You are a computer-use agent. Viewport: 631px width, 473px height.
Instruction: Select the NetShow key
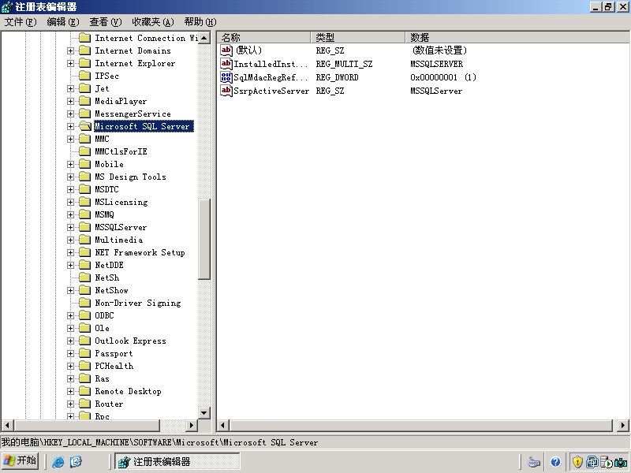coord(111,290)
